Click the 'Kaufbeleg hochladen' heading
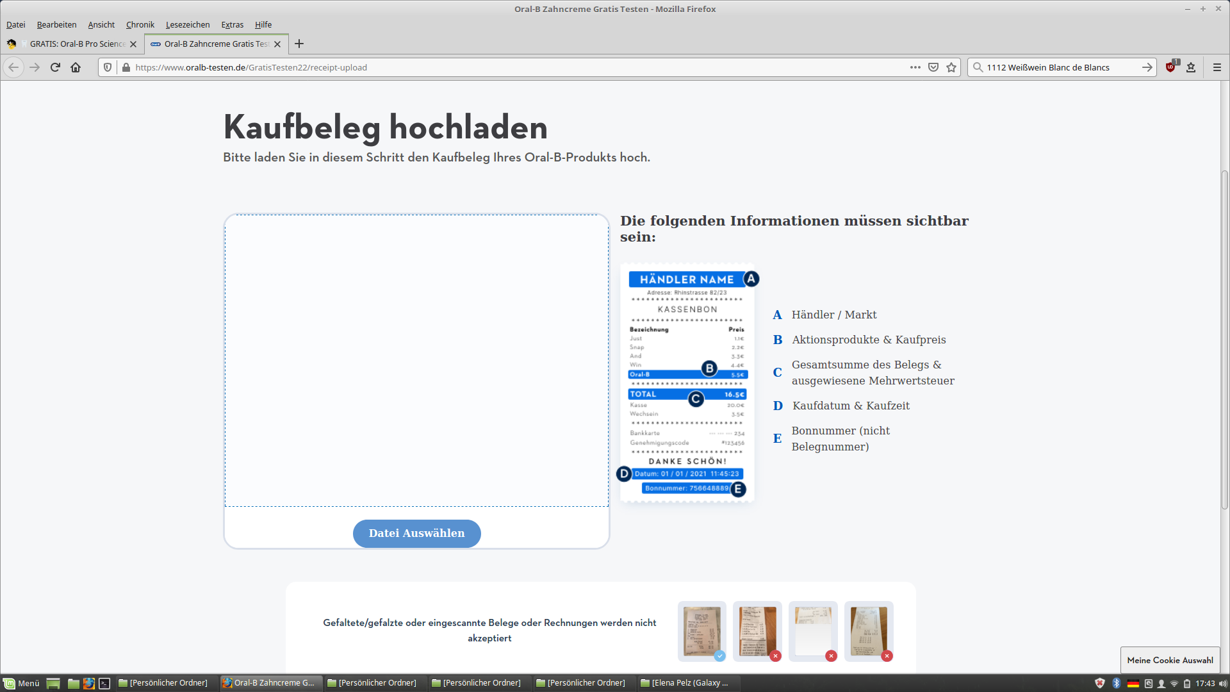Viewport: 1230px width, 692px height. tap(385, 128)
